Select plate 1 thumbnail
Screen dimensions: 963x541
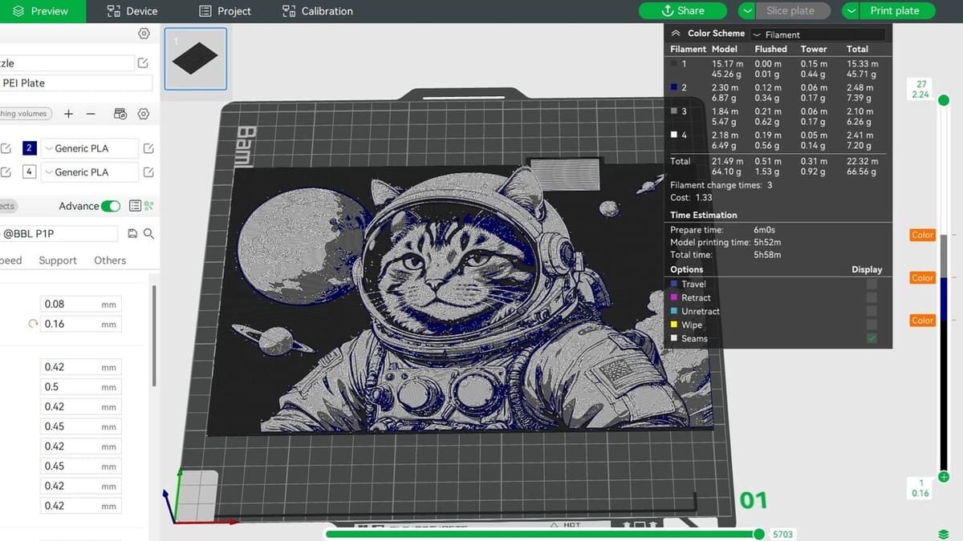[195, 59]
